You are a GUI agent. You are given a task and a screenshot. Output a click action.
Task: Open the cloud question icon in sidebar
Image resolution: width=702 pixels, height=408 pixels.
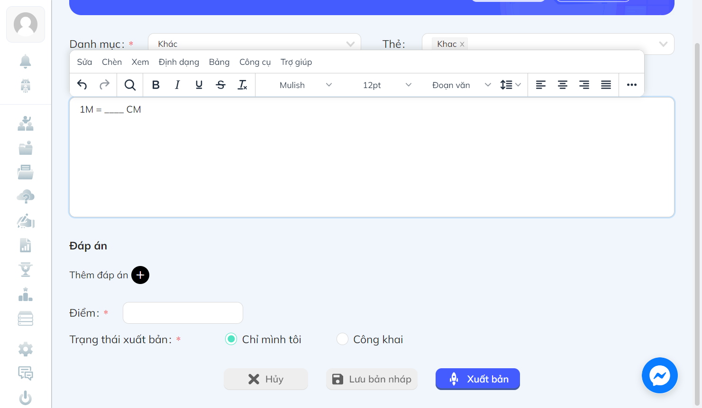tap(26, 196)
